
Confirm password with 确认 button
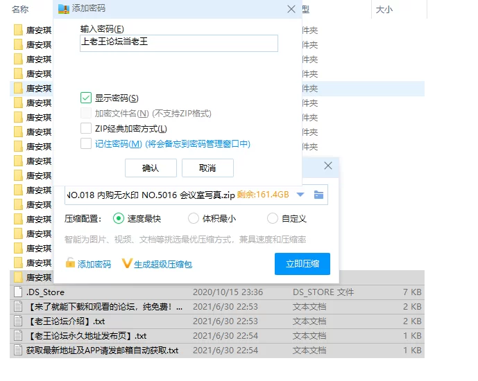(151, 168)
